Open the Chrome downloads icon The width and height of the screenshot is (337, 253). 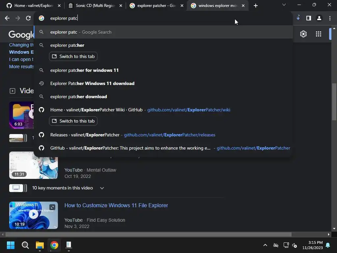click(298, 18)
